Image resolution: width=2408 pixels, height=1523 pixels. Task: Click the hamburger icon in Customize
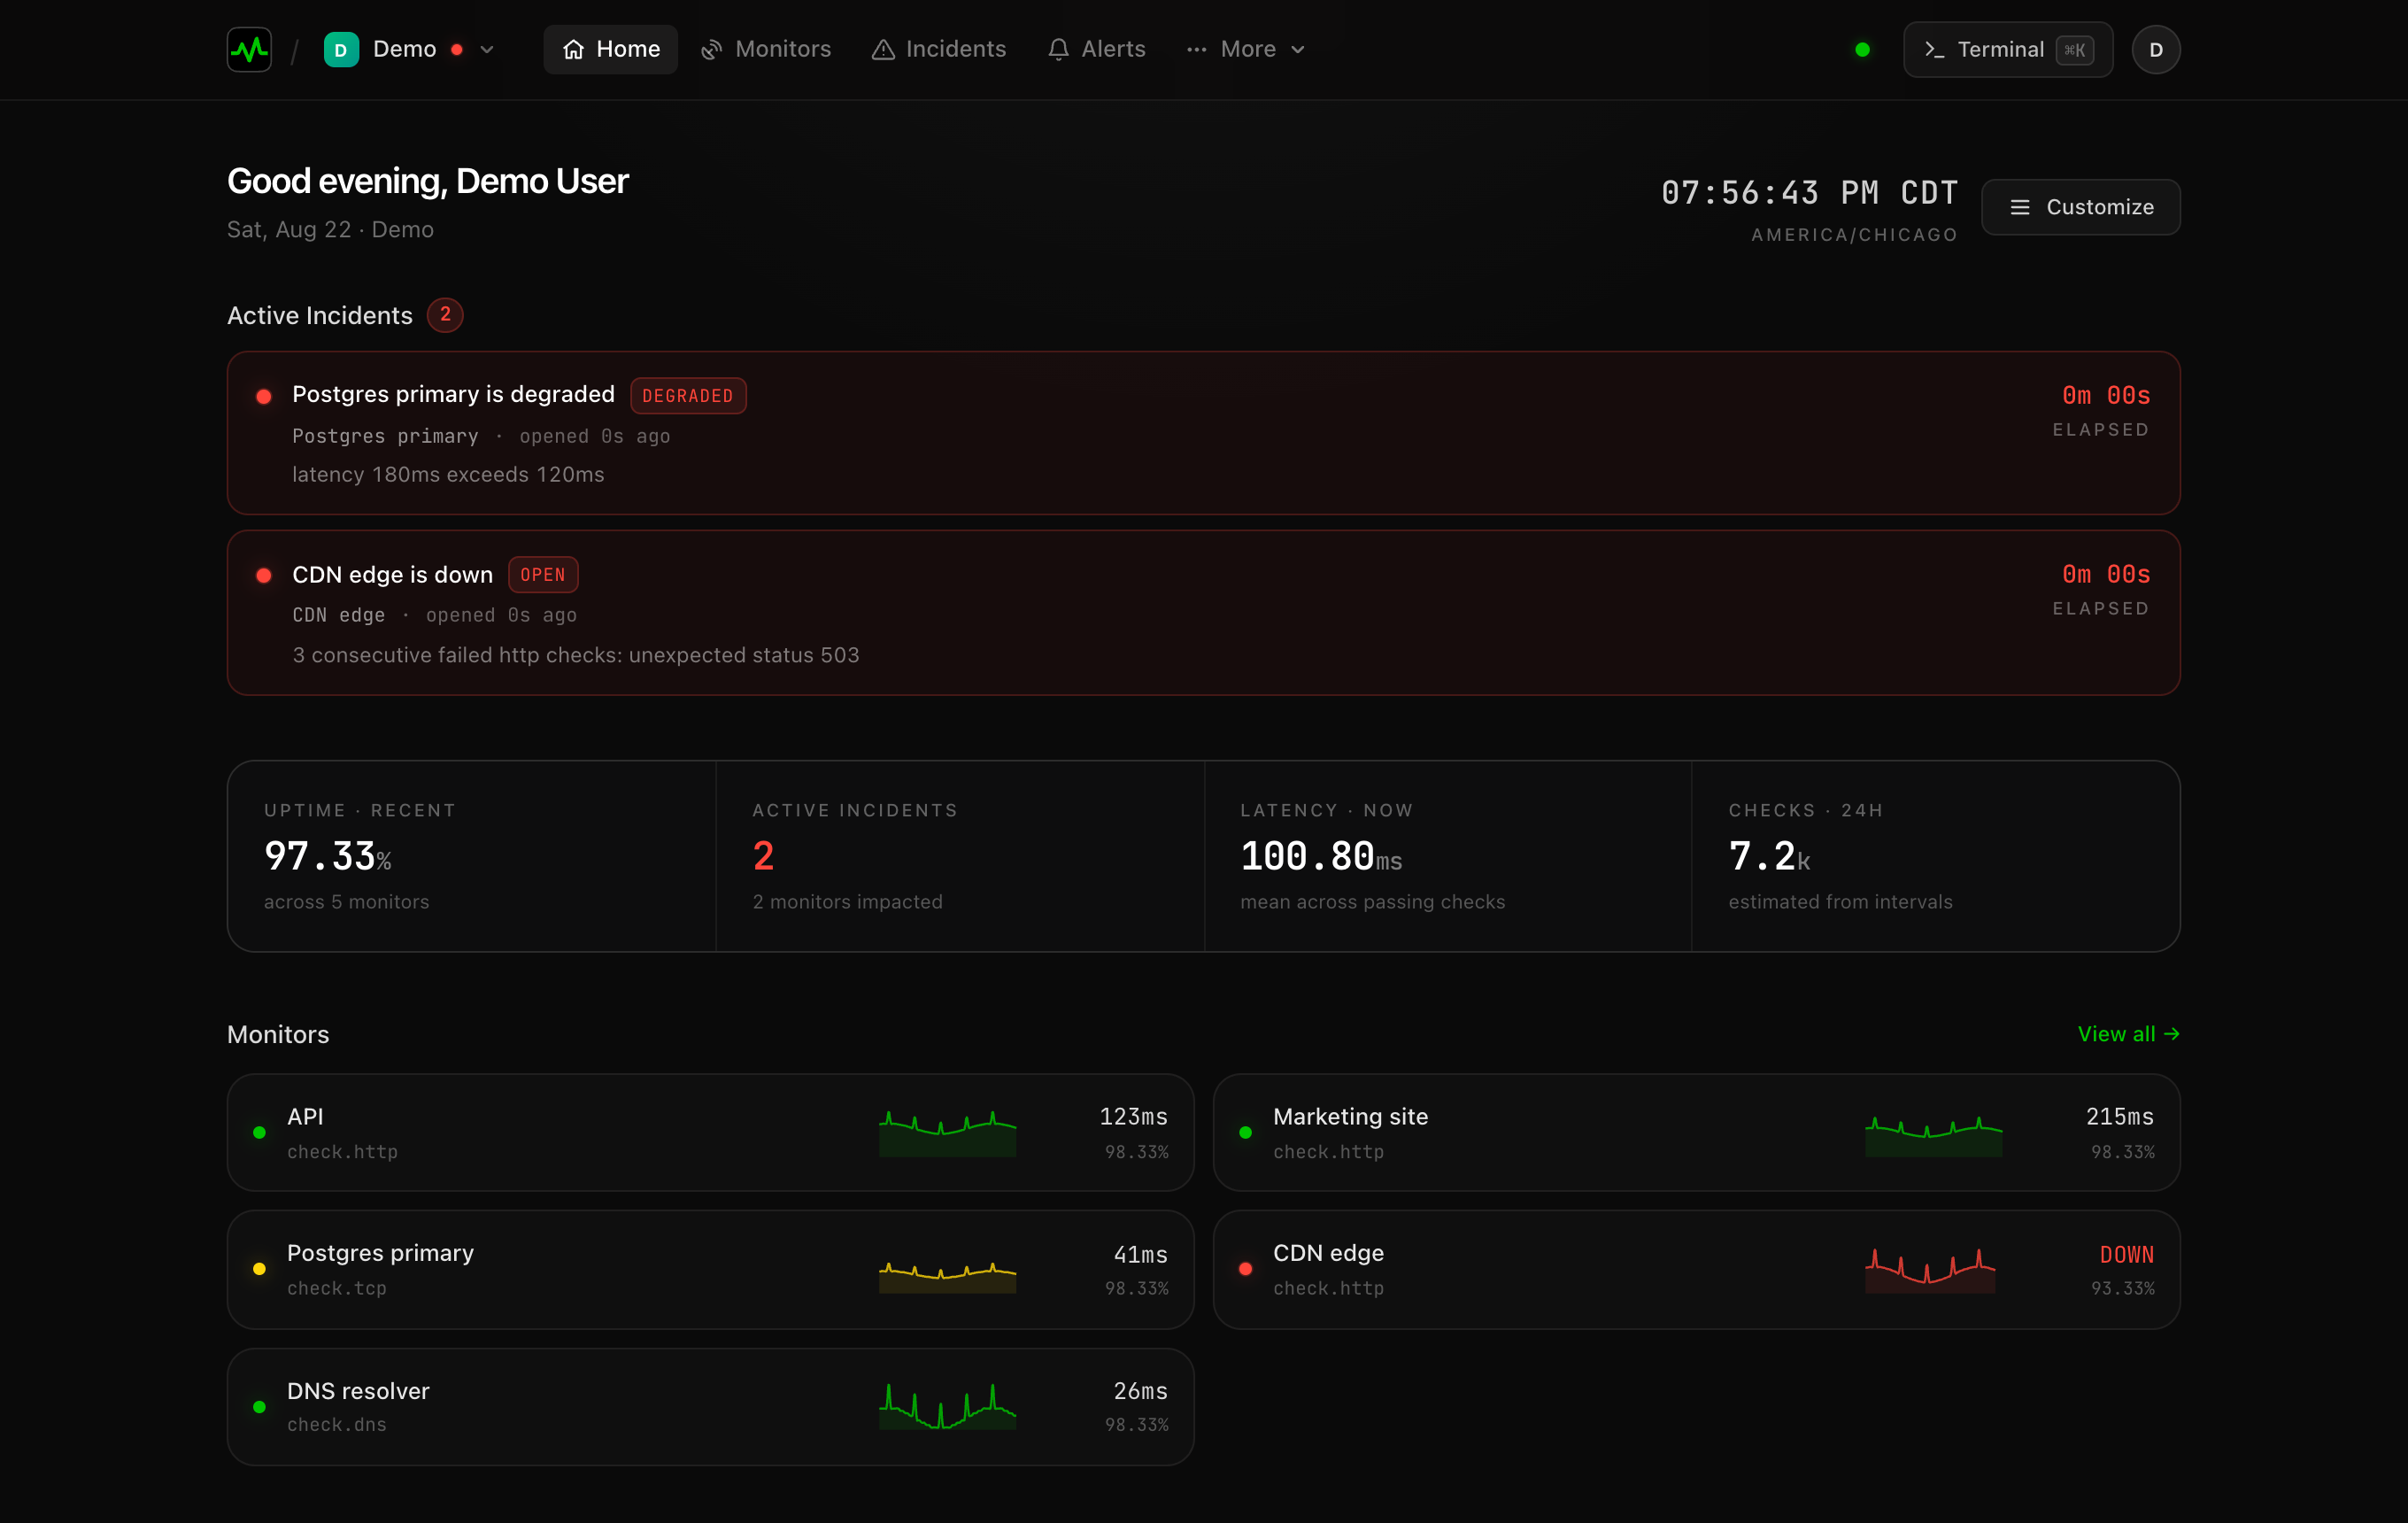click(x=2020, y=207)
